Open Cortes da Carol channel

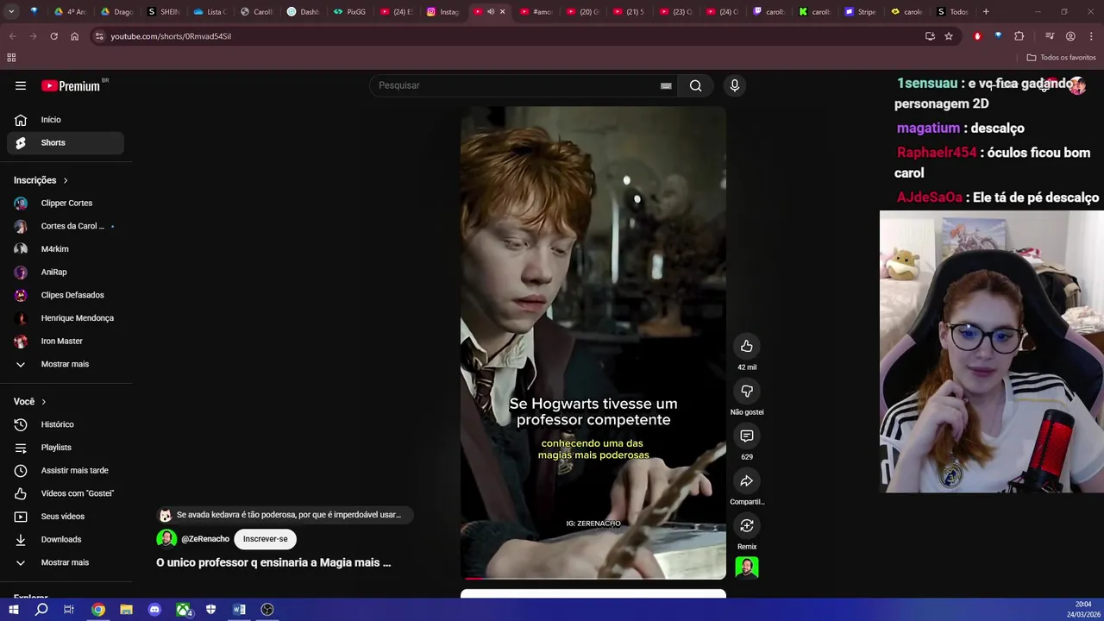66,226
